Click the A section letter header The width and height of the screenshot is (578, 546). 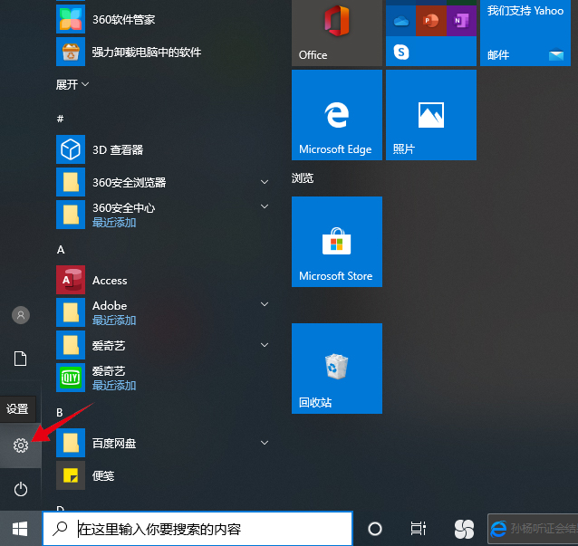click(x=61, y=250)
